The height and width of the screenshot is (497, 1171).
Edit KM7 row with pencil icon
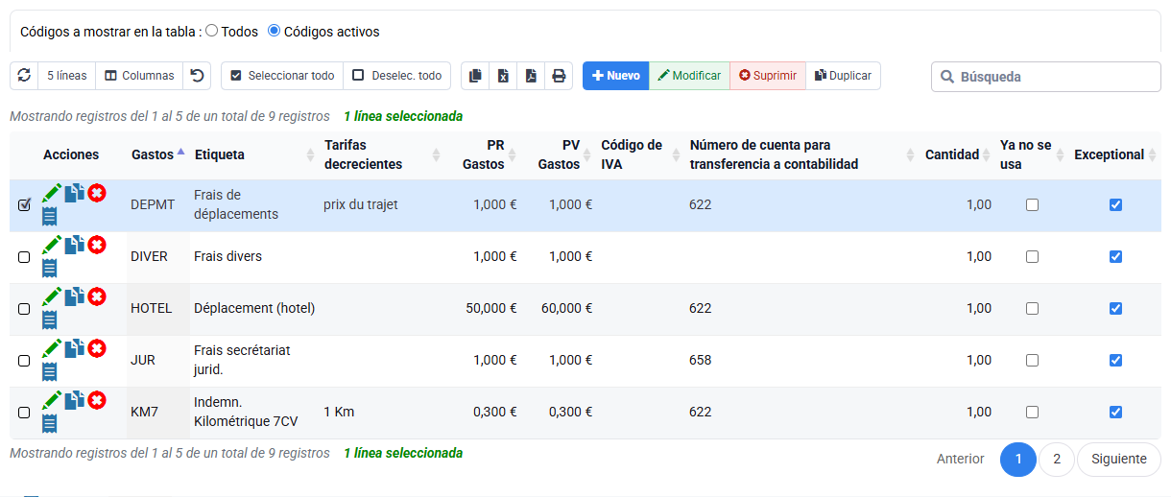[x=52, y=400]
